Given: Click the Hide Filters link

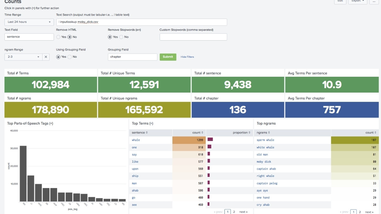Looking at the screenshot, I should 187,57.
